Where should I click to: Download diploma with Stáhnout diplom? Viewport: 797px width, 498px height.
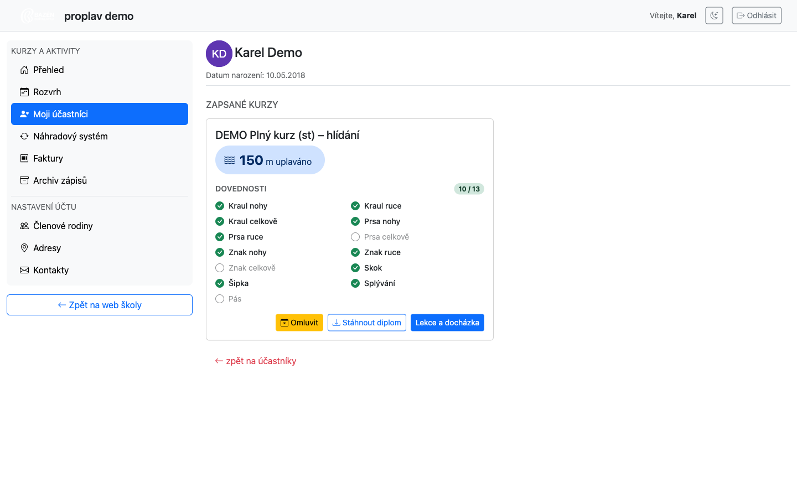pos(367,323)
